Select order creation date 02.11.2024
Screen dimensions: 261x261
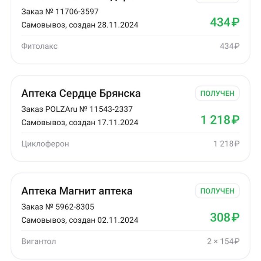[x=118, y=220]
